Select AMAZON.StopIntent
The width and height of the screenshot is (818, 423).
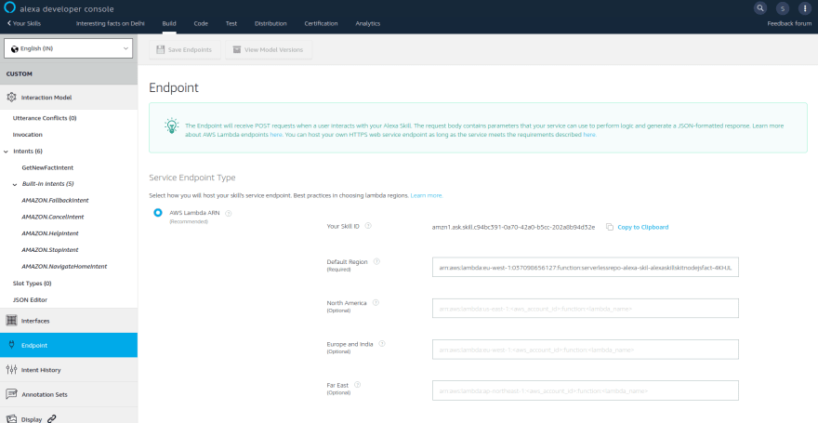pyautogui.click(x=49, y=250)
